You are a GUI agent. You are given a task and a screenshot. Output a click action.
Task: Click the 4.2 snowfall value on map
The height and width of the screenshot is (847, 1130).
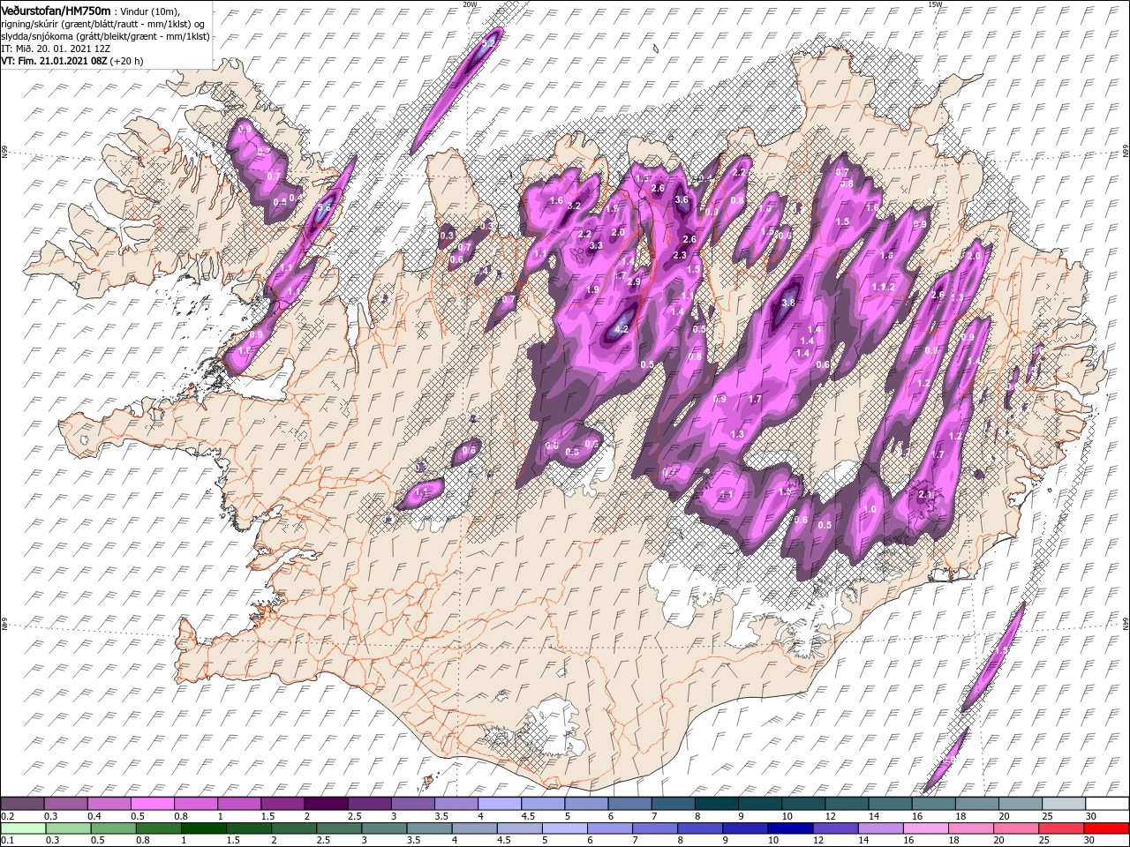tap(621, 329)
